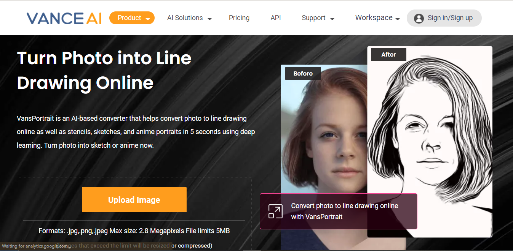Click the VansPortrait description paragraph
The image size is (513, 251).
[136, 132]
